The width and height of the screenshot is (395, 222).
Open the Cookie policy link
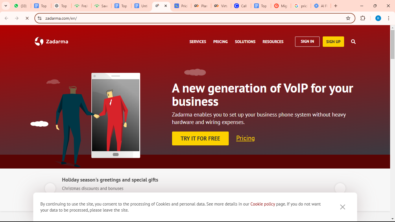(263, 204)
